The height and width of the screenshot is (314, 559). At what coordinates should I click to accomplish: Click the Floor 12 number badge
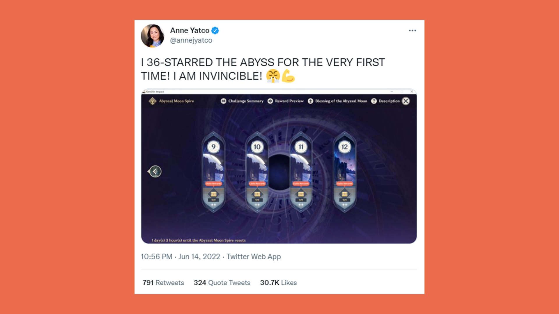point(344,147)
